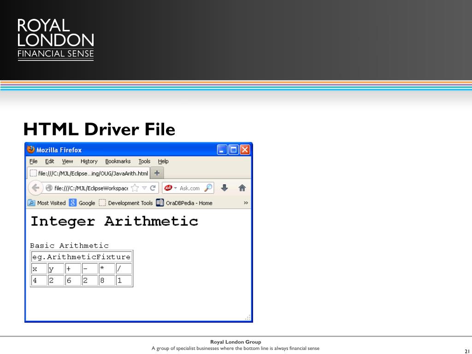Open the Bookmarks menu
The height and width of the screenshot is (354, 472).
click(118, 161)
